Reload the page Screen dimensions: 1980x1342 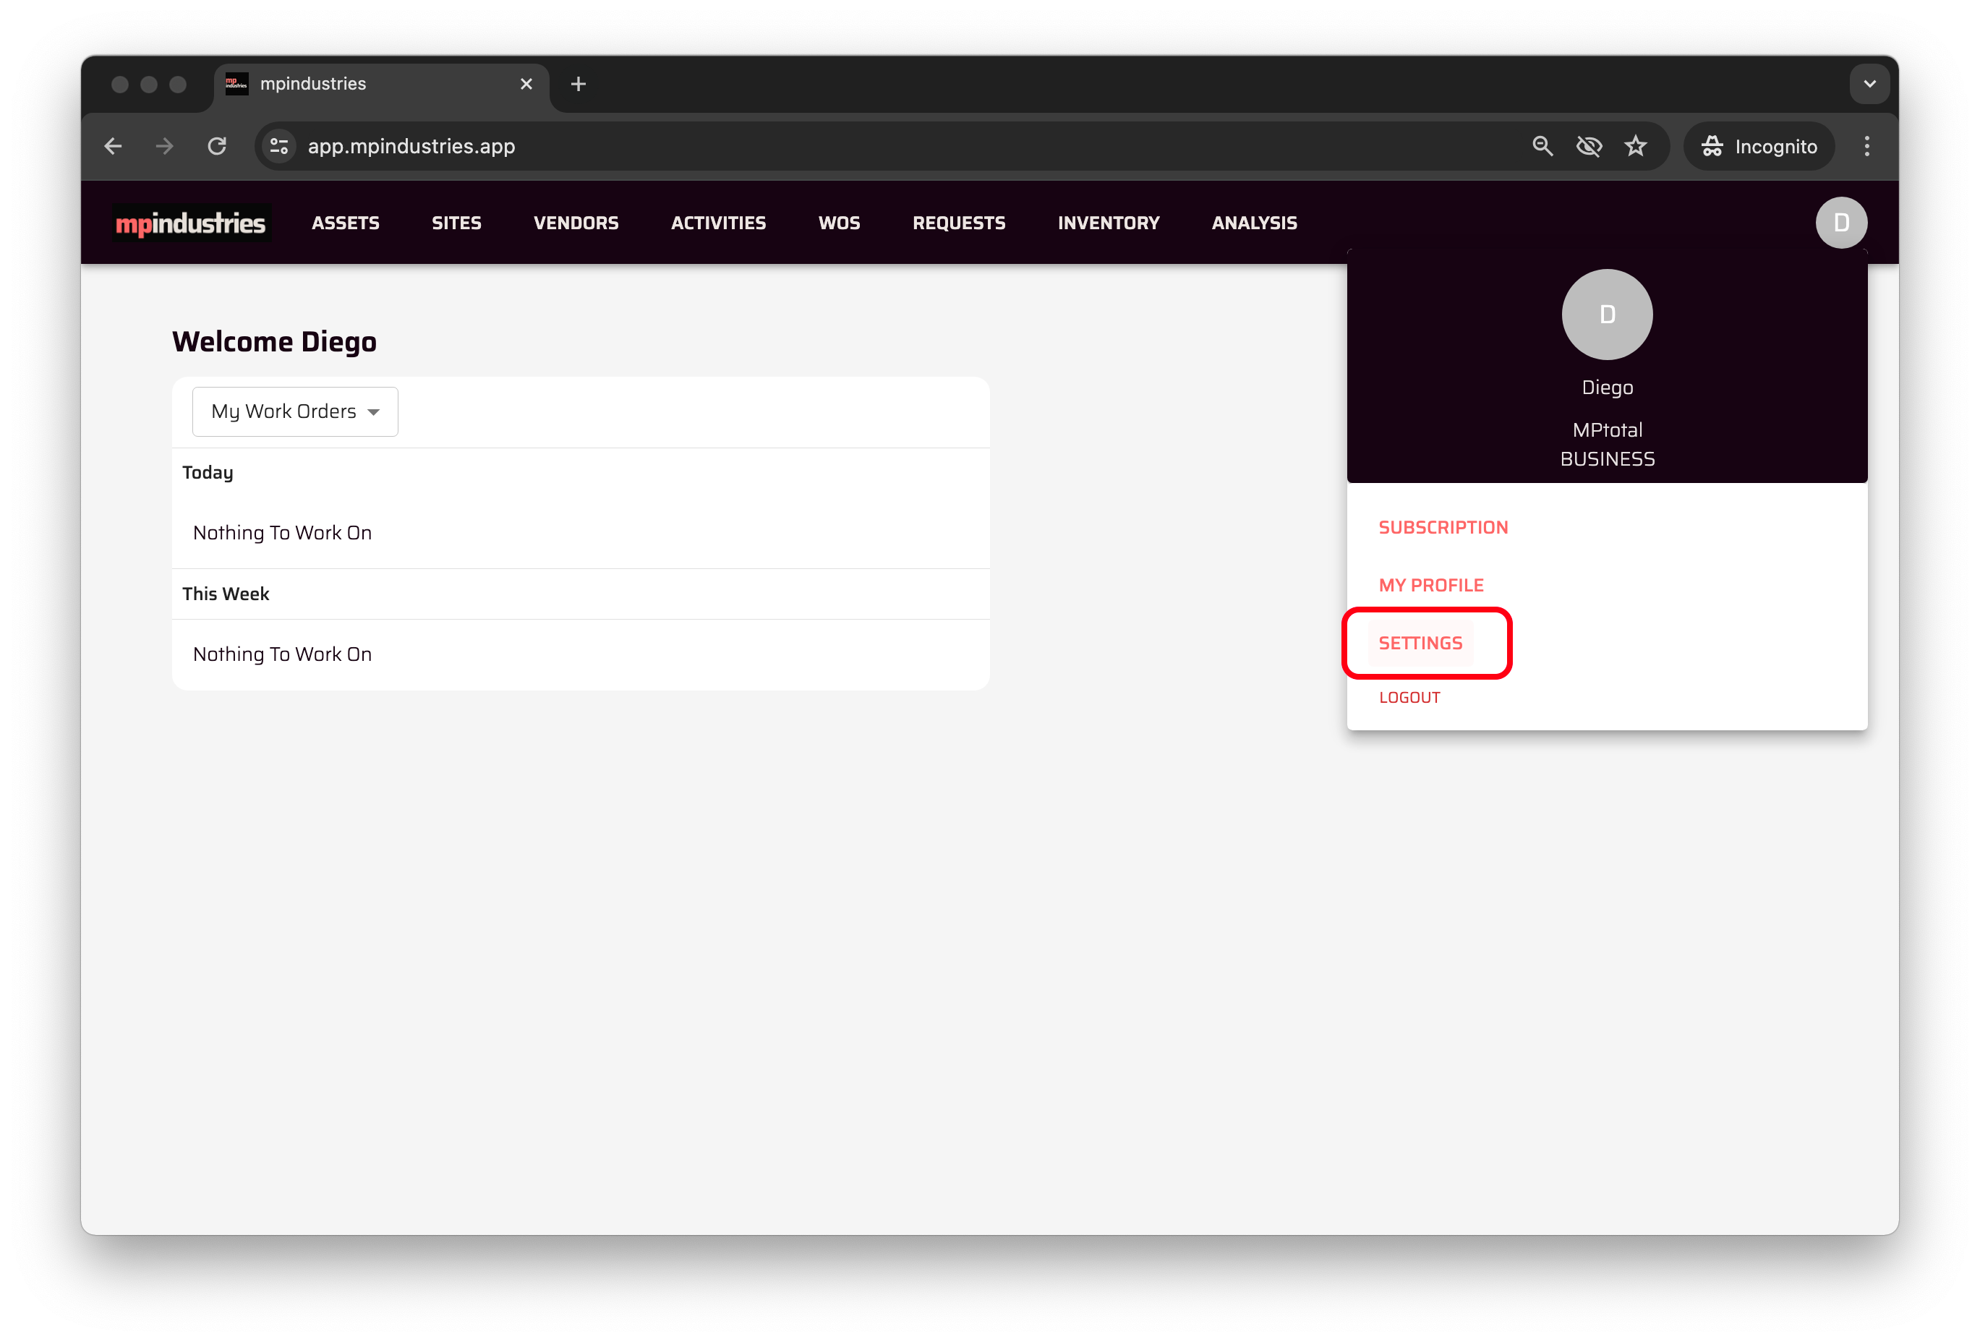217,147
